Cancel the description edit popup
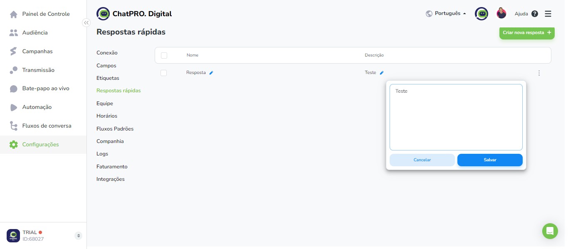This screenshot has width=568, height=249. click(x=422, y=160)
